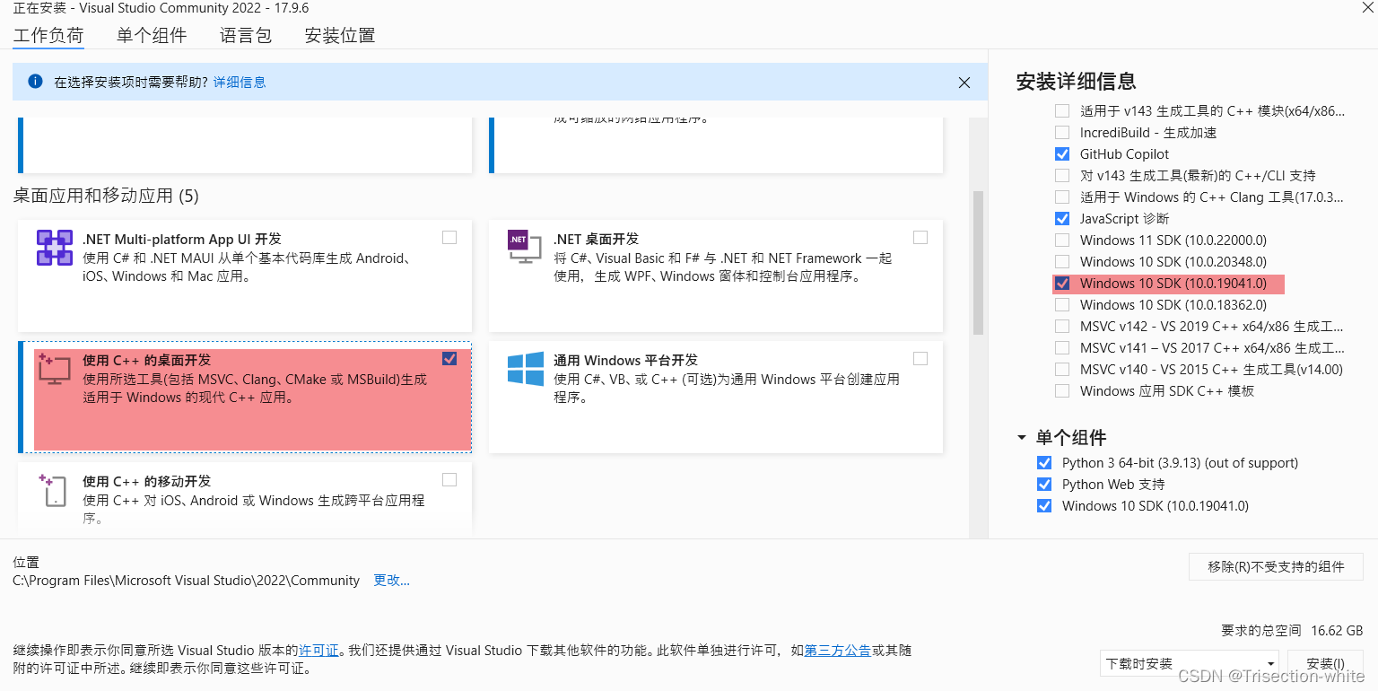Uncheck 使用 C++ 的桌面开发 workload
This screenshot has width=1378, height=691.
pos(449,358)
